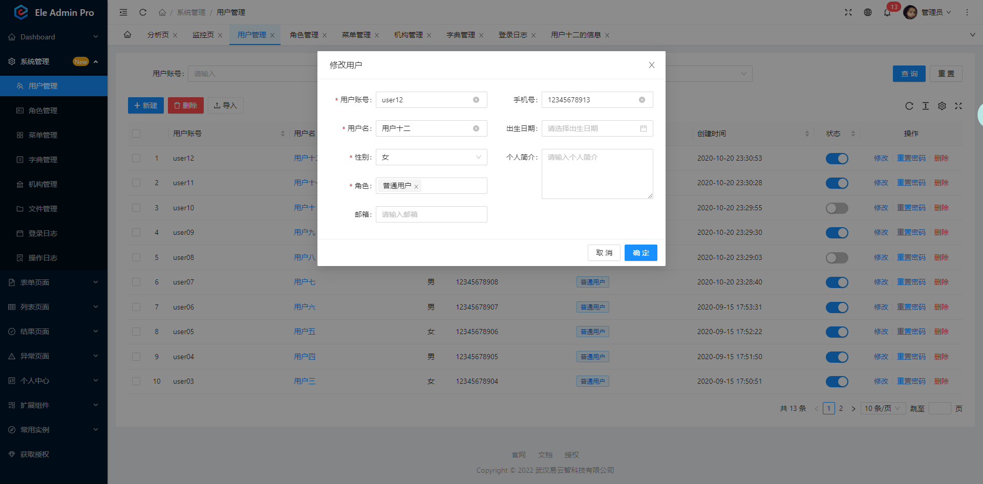Image resolution: width=983 pixels, height=484 pixels.
Task: Open the 10 条/页 page size dropdown
Action: pos(883,408)
